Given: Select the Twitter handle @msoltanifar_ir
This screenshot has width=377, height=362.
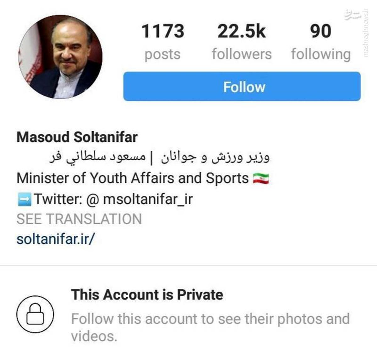Looking at the screenshot, I should (x=148, y=198).
